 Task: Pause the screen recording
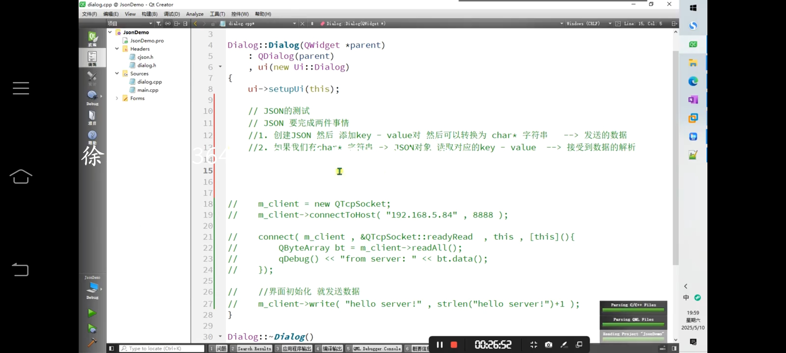440,345
